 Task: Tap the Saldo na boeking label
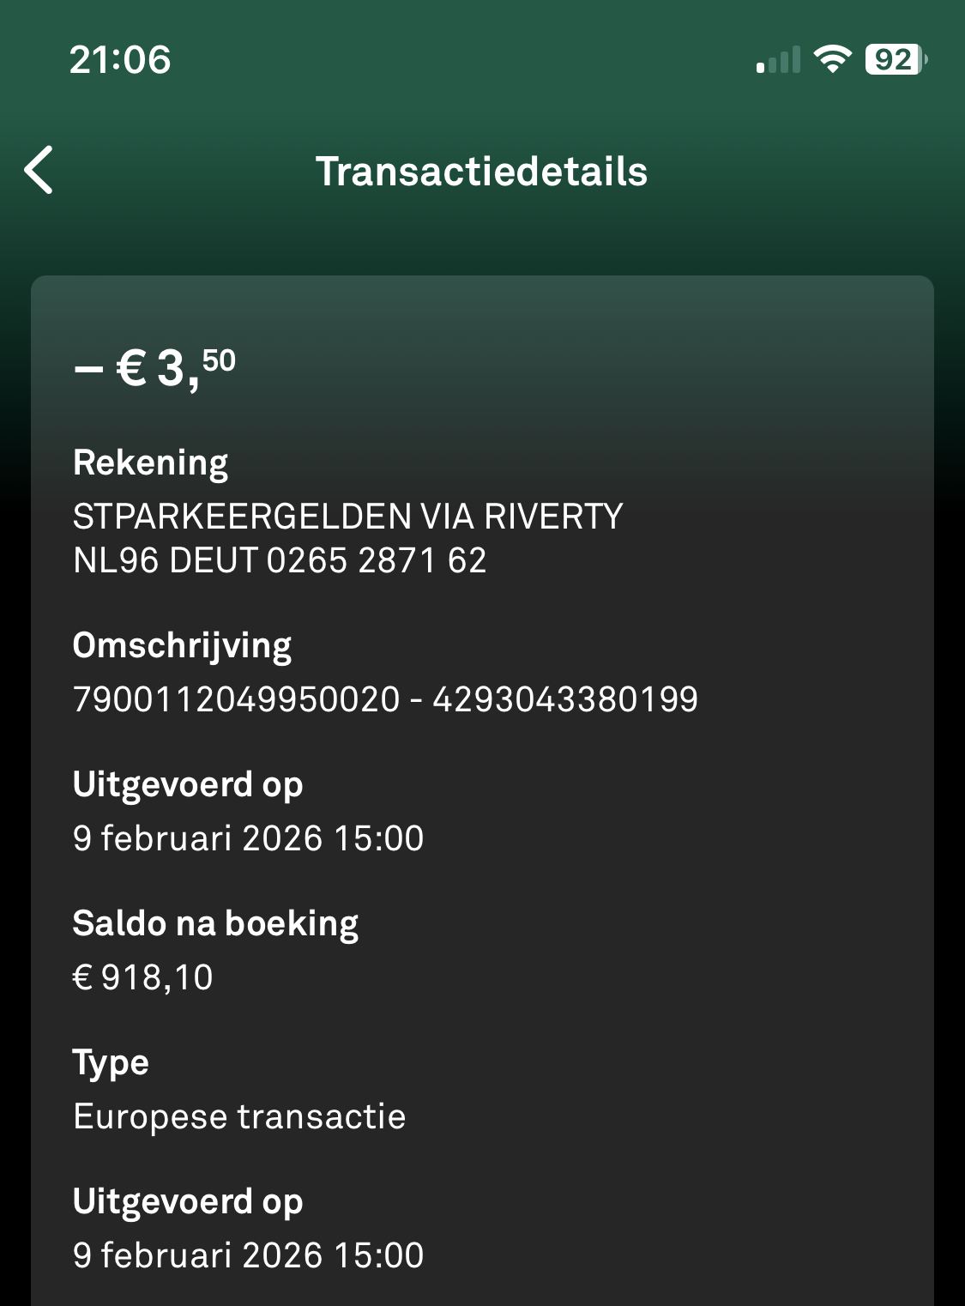[215, 924]
